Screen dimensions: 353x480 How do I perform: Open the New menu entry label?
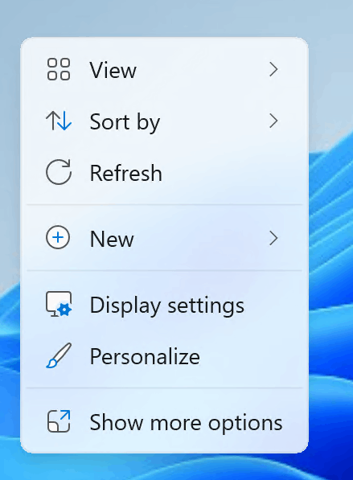tap(112, 239)
